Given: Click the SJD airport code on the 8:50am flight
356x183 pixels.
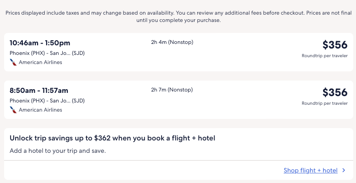Looking at the screenshot, I should pos(78,101).
